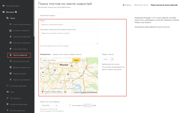Click the funnel icon for Фильтр аудитории
The width and height of the screenshot is (181, 113).
(x=8, y=111)
